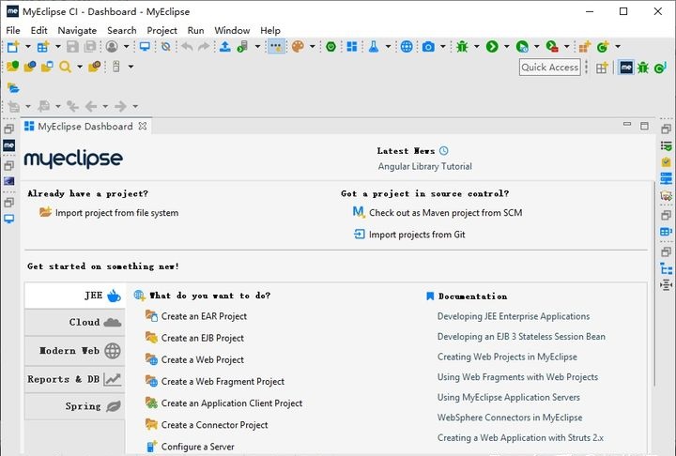676x456 pixels.
Task: Click Create an EAR Project
Action: pos(204,316)
